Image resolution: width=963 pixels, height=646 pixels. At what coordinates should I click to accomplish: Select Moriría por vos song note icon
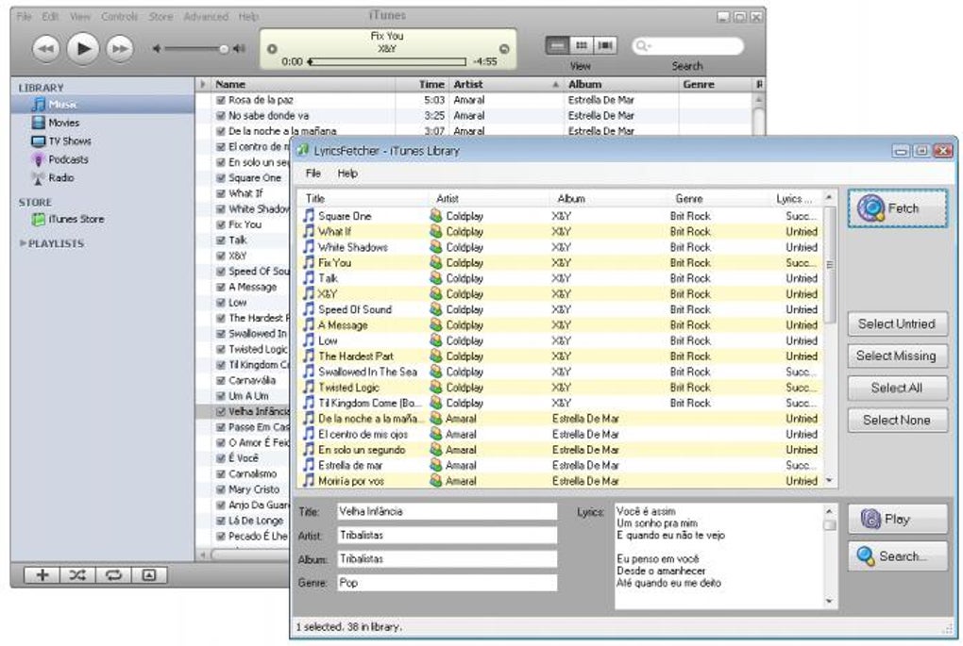(x=309, y=480)
